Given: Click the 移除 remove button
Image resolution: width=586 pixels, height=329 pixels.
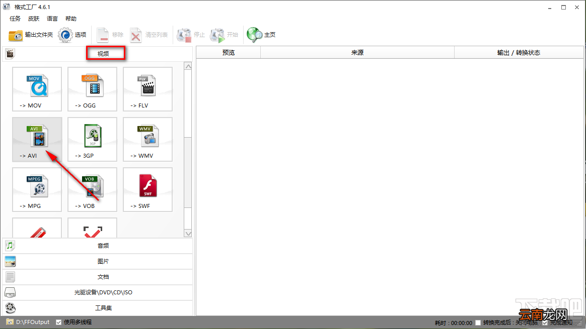Looking at the screenshot, I should click(110, 35).
